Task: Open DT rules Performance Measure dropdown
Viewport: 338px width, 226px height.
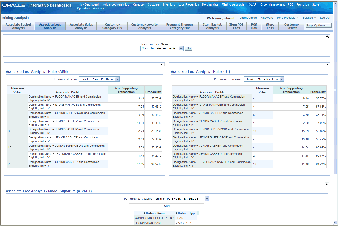Action: [x=282, y=79]
